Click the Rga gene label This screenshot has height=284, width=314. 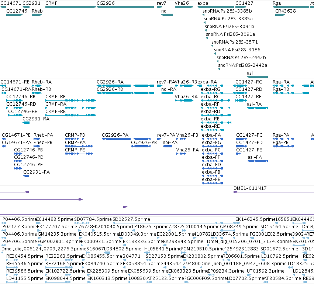(x=277, y=3)
